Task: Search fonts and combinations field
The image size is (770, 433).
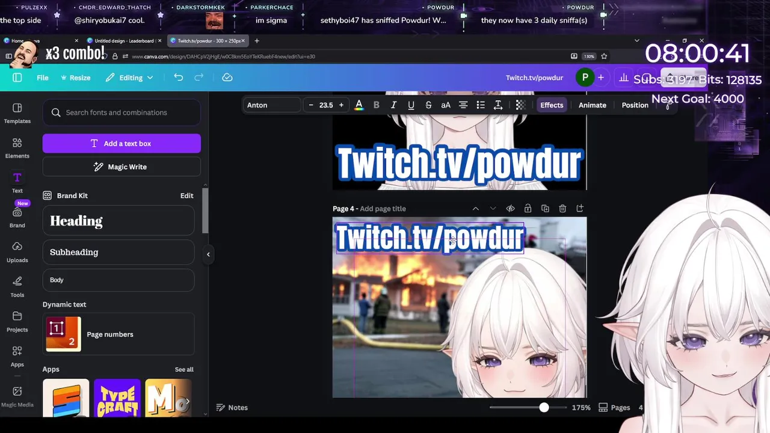Action: [x=122, y=112]
